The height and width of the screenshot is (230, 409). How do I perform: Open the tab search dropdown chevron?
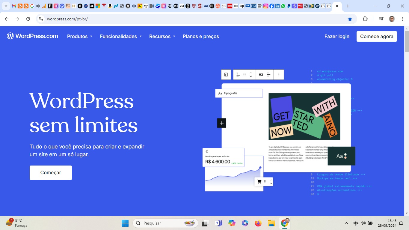[6, 6]
